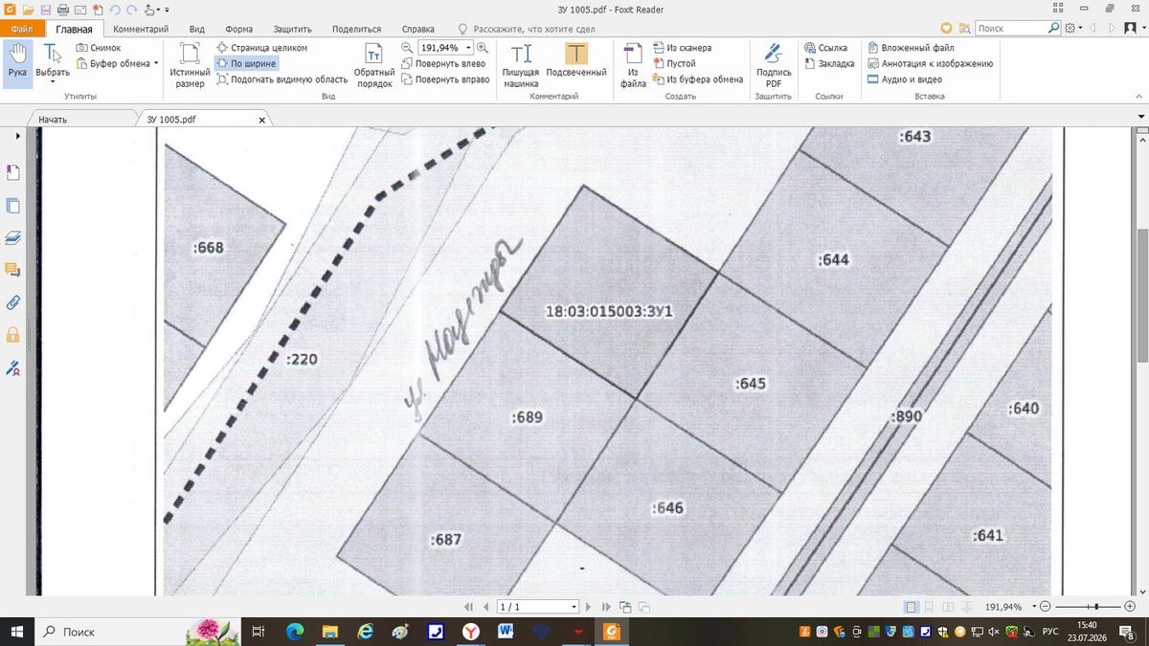This screenshot has height=646, width=1149.
Task: Rotate the page with Повернуть вправо
Action: tap(445, 79)
